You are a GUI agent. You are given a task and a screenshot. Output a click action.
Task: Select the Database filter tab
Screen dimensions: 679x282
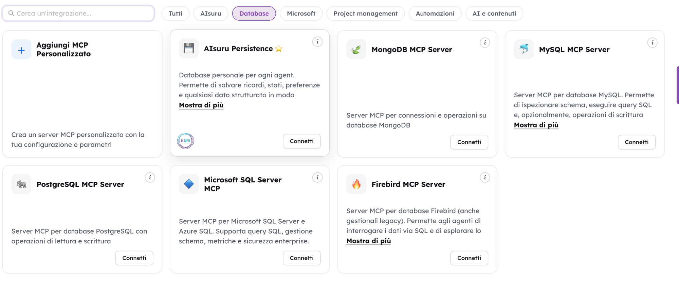point(254,14)
